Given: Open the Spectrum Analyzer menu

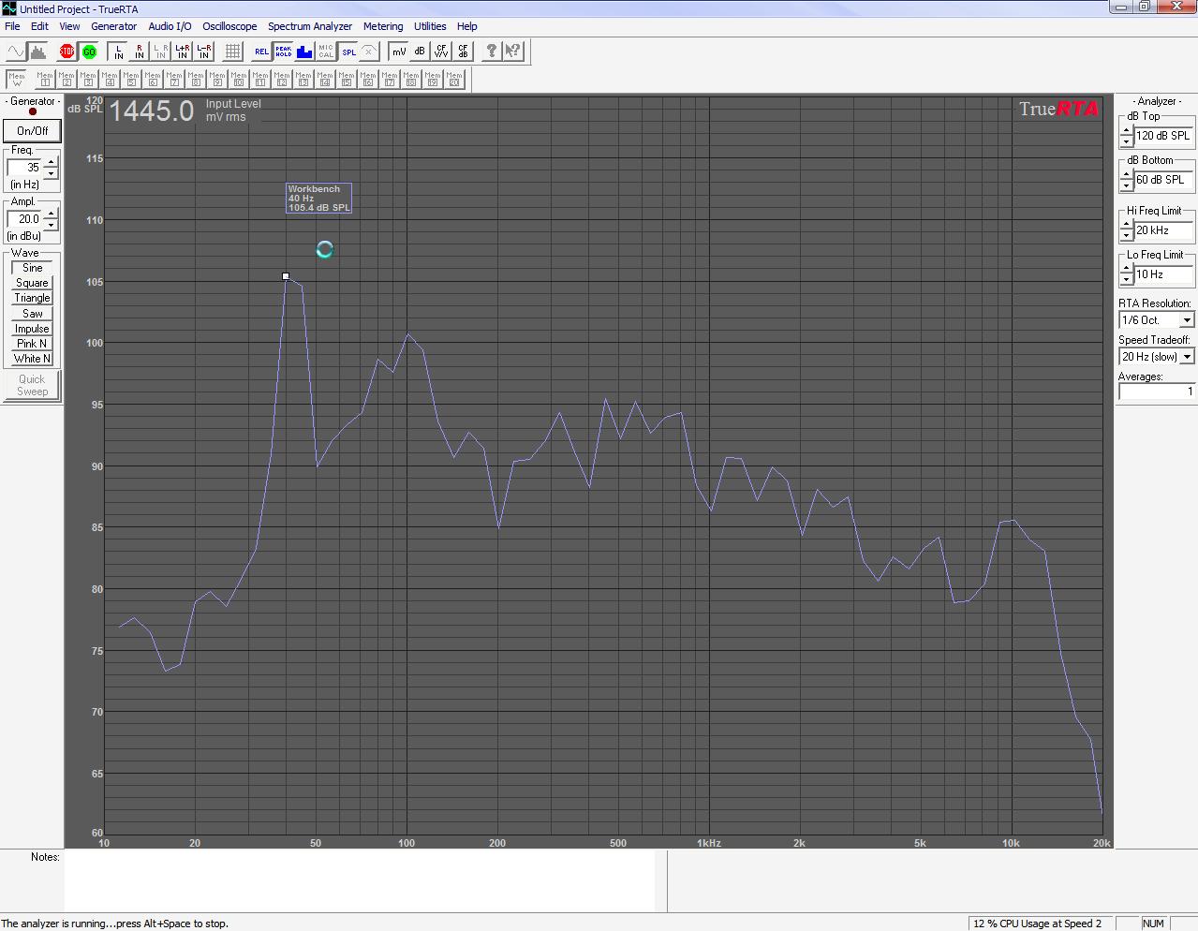Looking at the screenshot, I should [310, 26].
